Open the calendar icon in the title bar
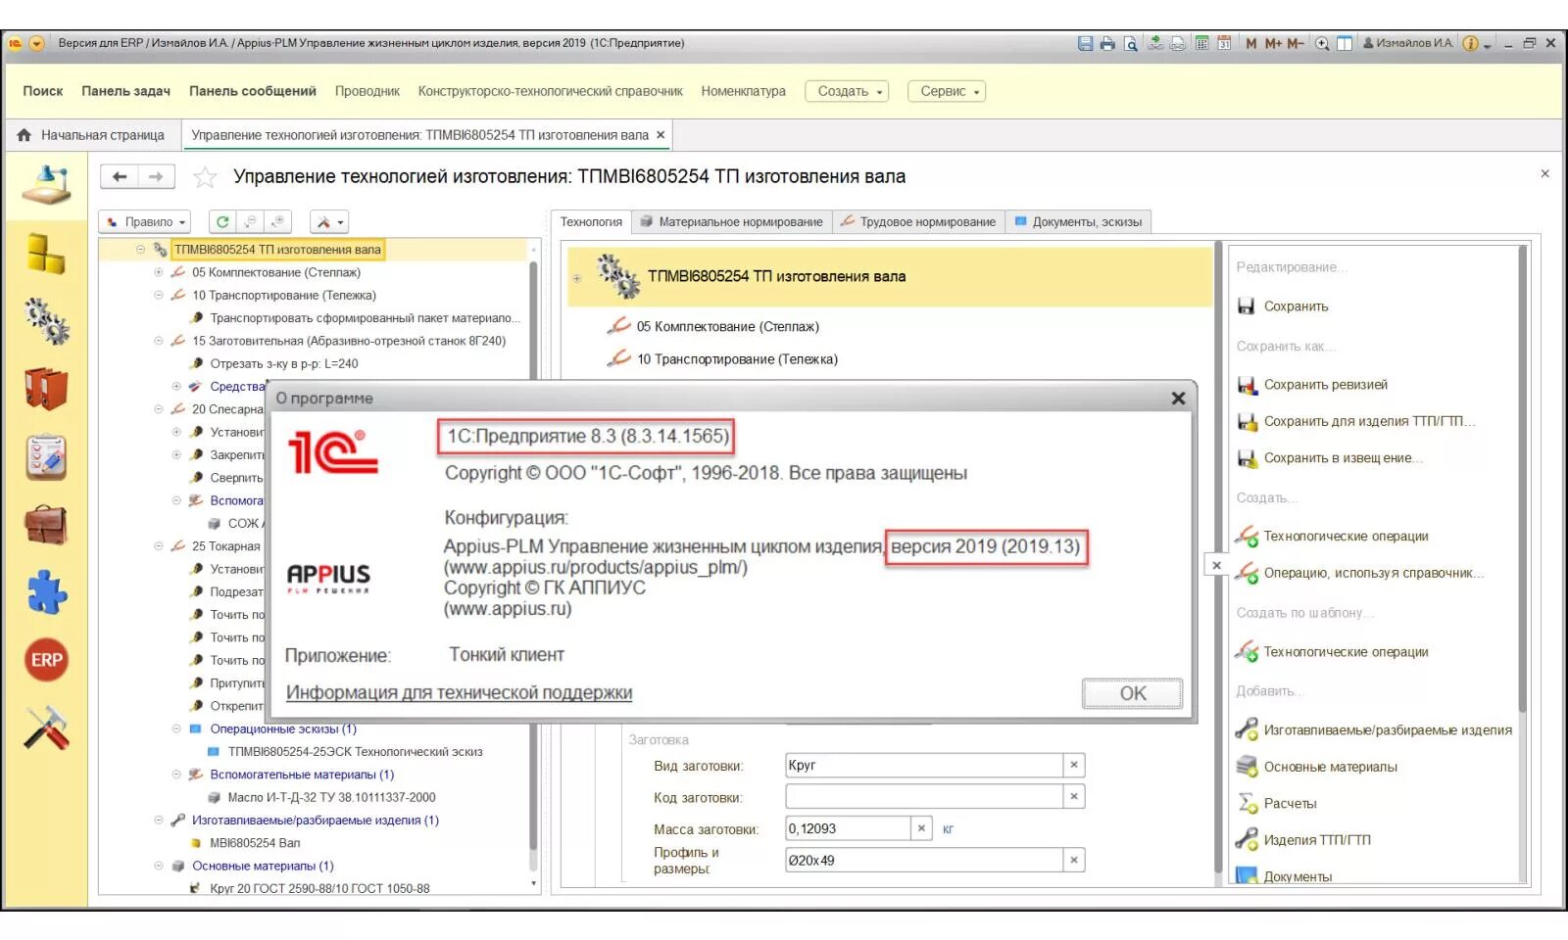1568x940 pixels. (1224, 43)
